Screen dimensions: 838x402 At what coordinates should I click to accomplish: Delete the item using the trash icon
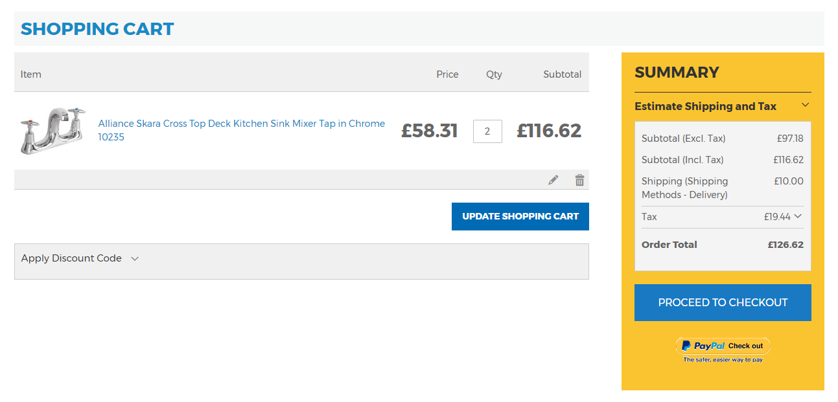tap(579, 180)
